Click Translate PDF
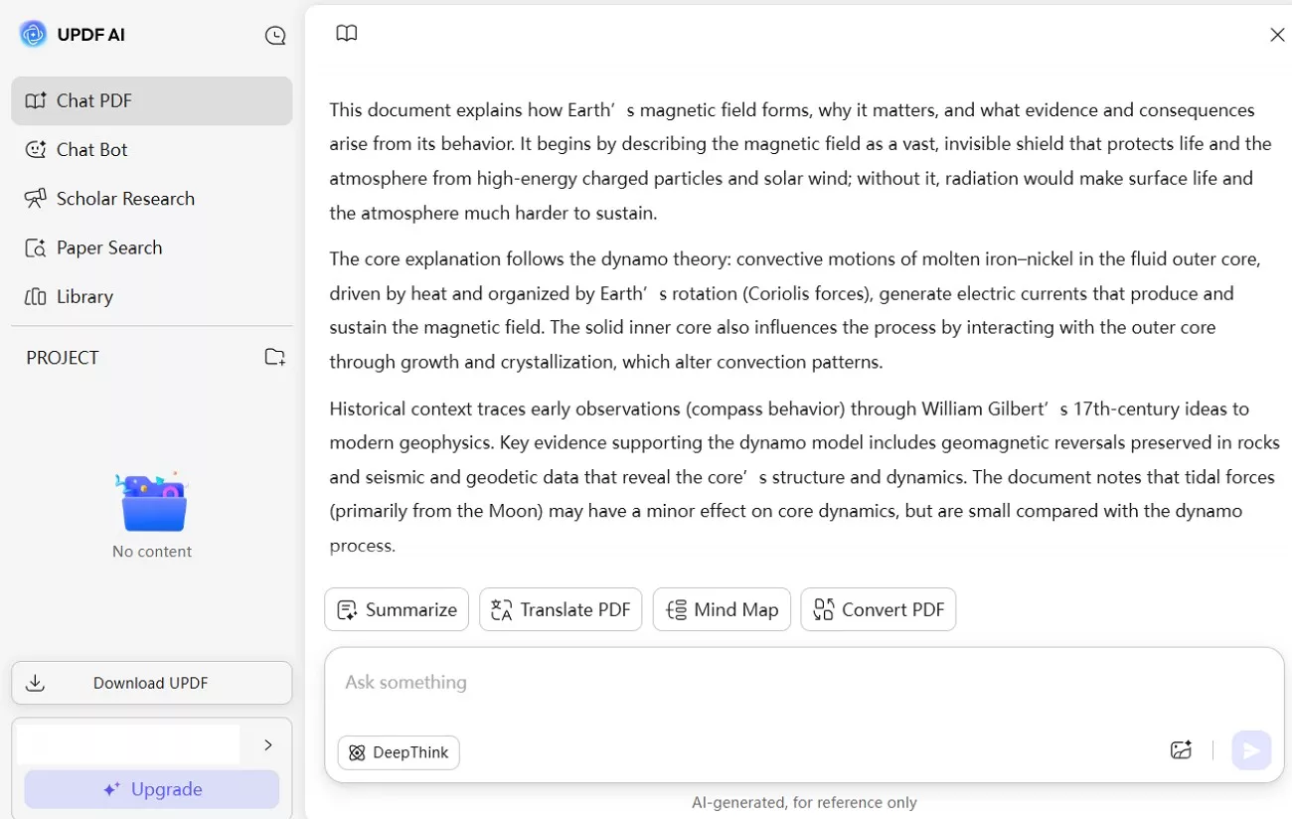 pos(561,609)
